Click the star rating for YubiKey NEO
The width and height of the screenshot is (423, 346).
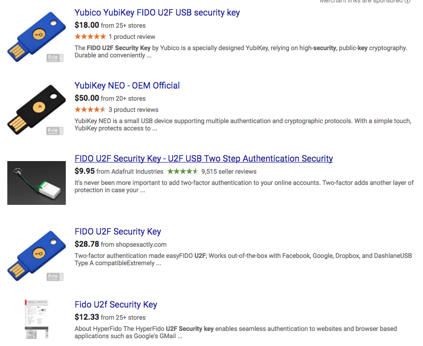coord(90,110)
